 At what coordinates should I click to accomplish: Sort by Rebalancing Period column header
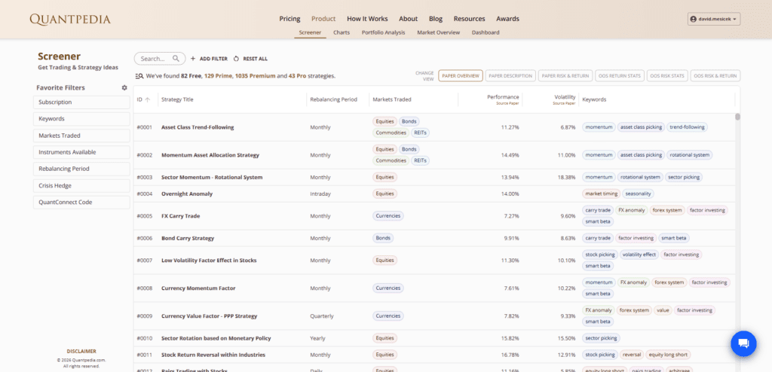(x=333, y=99)
